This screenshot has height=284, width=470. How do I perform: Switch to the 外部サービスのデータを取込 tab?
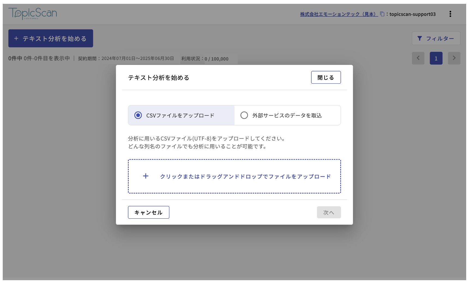click(x=287, y=115)
